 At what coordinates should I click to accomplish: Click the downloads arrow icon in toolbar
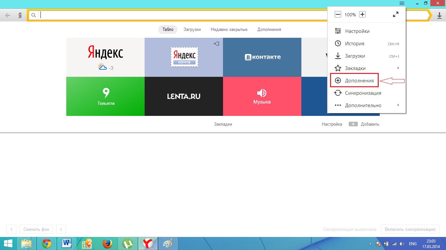pyautogui.click(x=439, y=16)
